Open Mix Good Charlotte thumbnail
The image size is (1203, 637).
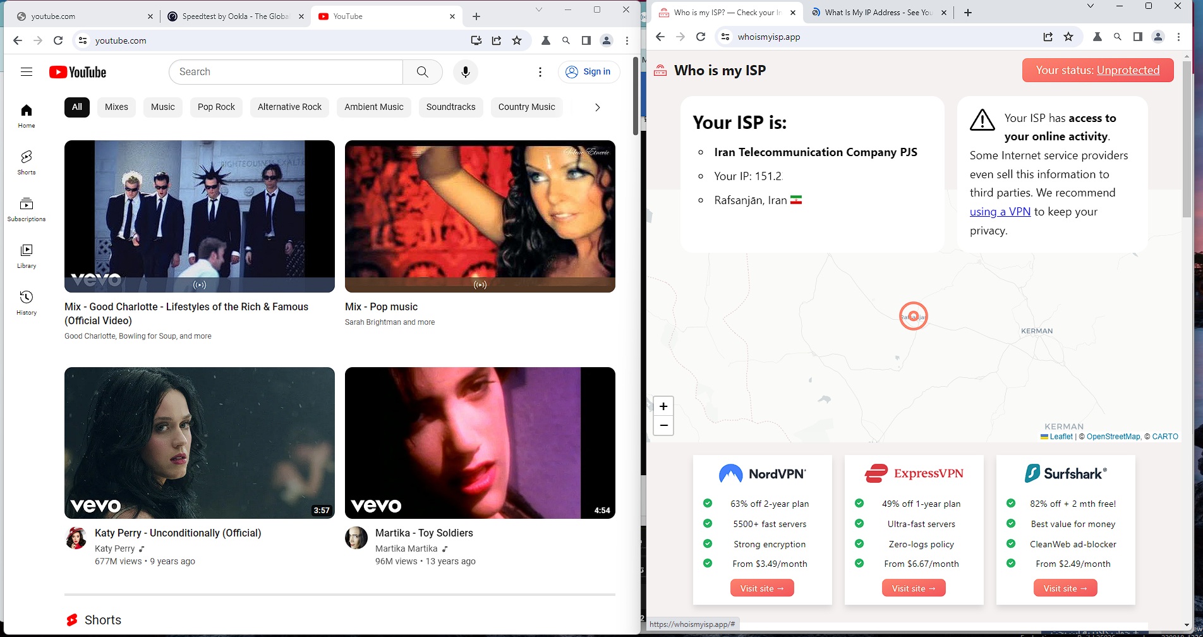tap(200, 216)
